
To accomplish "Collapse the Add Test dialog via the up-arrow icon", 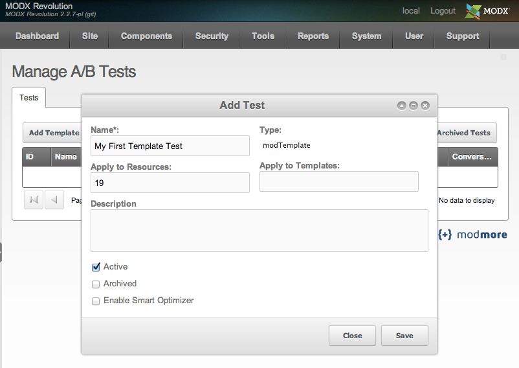I will click(x=401, y=106).
